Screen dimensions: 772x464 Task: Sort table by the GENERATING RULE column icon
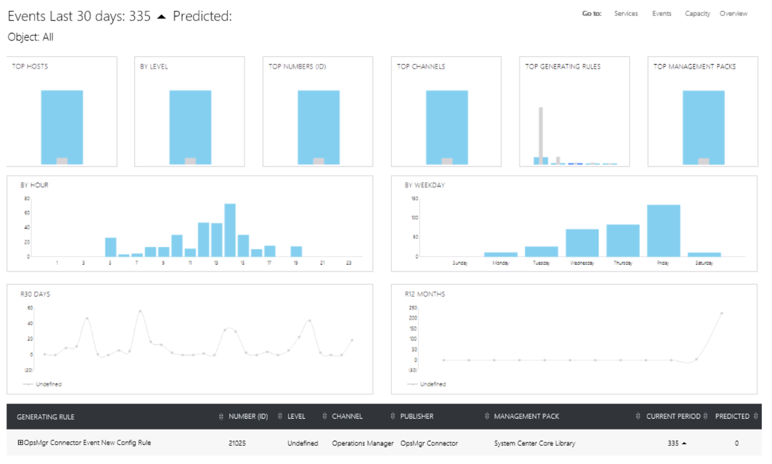(x=221, y=416)
